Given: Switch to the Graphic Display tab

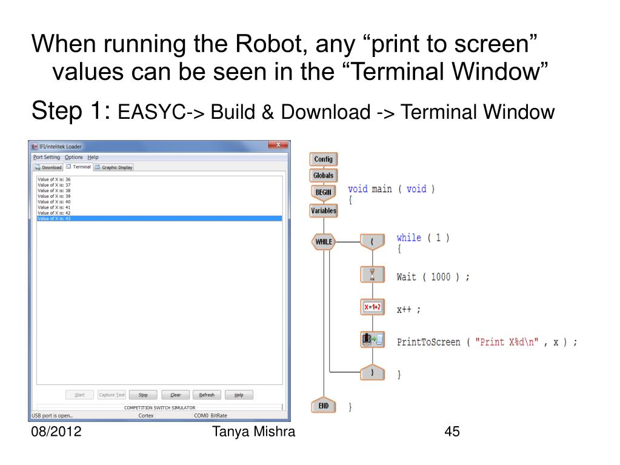Looking at the screenshot, I should pos(113,167).
